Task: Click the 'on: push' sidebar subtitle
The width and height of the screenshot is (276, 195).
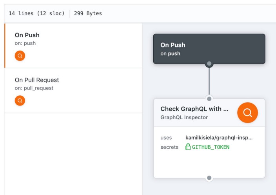Action: [x=25, y=43]
